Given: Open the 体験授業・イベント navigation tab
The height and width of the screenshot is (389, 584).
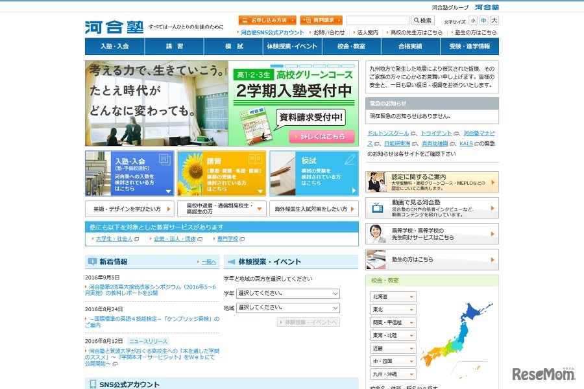Looking at the screenshot, I should pos(293,46).
